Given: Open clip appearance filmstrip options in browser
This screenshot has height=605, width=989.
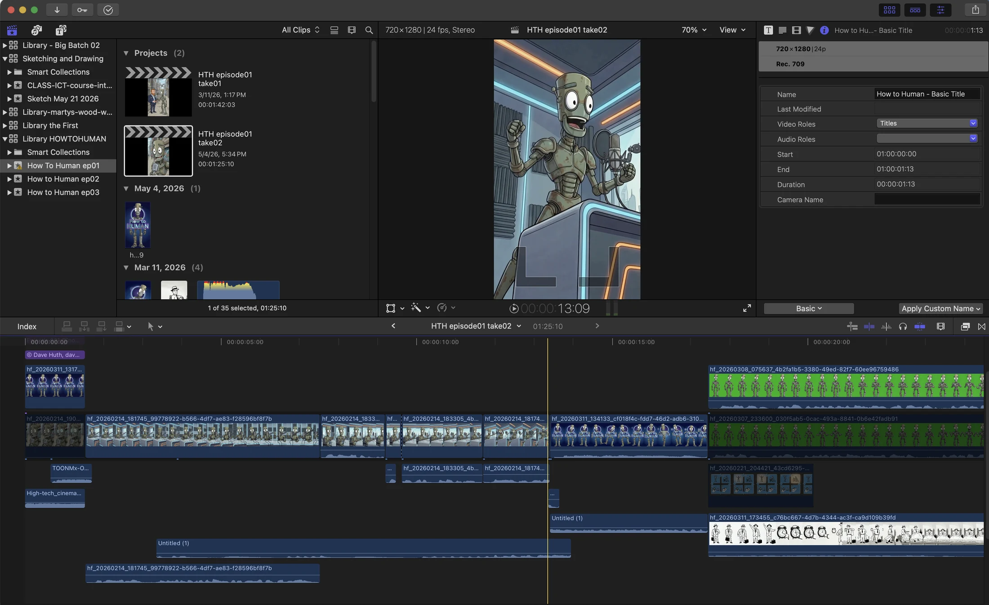Looking at the screenshot, I should pos(352,30).
